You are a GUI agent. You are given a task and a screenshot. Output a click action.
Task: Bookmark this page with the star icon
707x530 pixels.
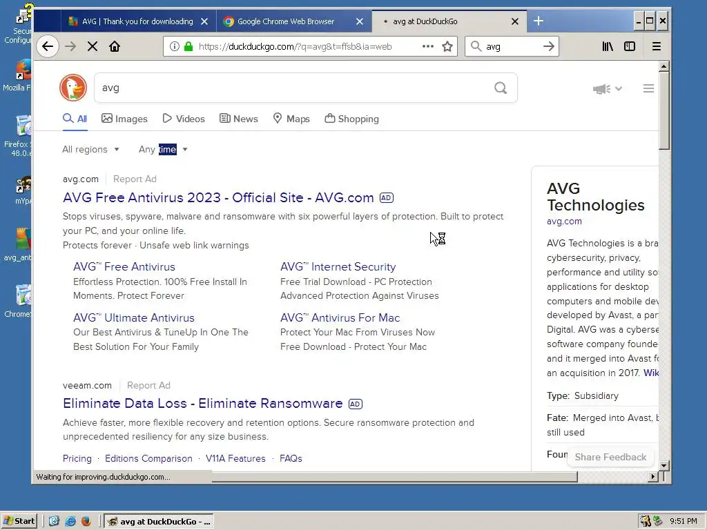(x=447, y=46)
